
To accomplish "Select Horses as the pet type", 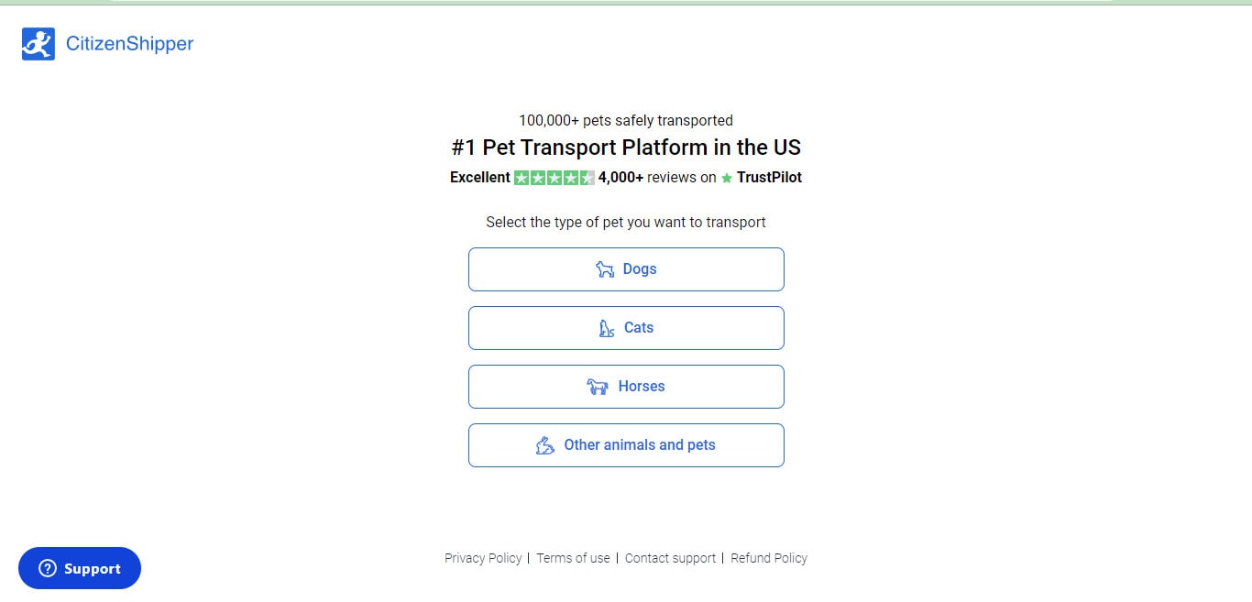I will coord(626,386).
